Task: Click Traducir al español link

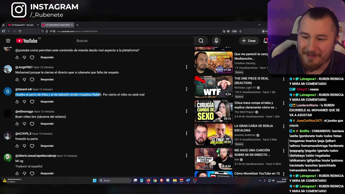Action: (x=29, y=166)
